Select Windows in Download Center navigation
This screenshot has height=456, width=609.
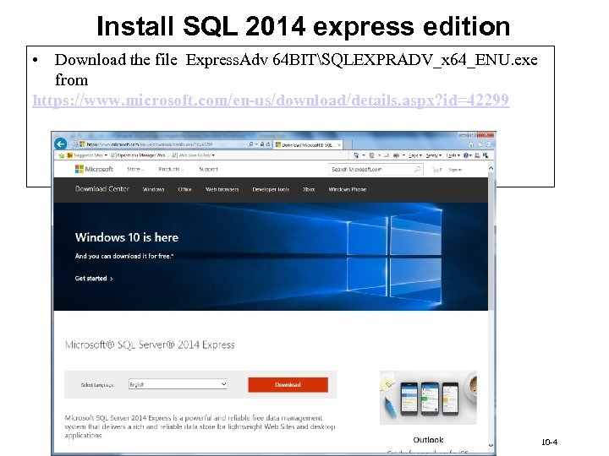(153, 189)
